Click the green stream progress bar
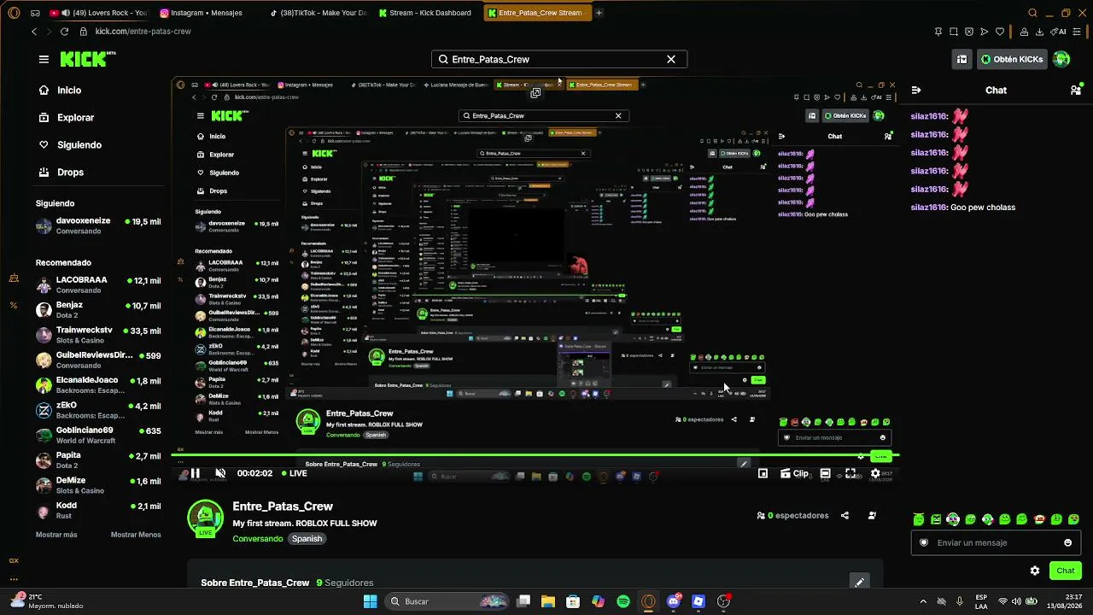 click(x=535, y=455)
